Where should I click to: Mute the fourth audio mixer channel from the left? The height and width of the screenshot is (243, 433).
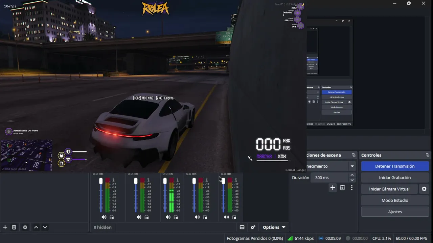197,217
